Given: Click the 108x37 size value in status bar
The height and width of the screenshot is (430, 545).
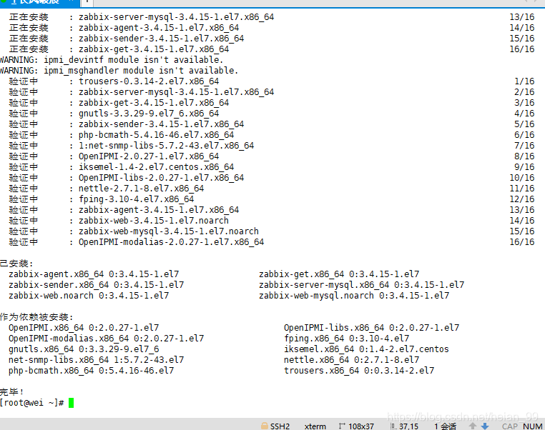Looking at the screenshot, I should point(361,426).
